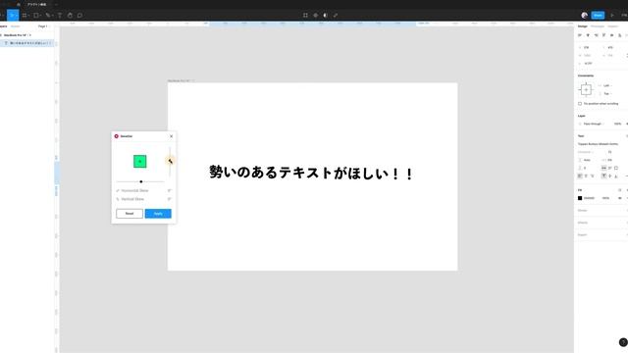Select the Pen tool
Viewport: 628px width, 353px height.
[48, 16]
